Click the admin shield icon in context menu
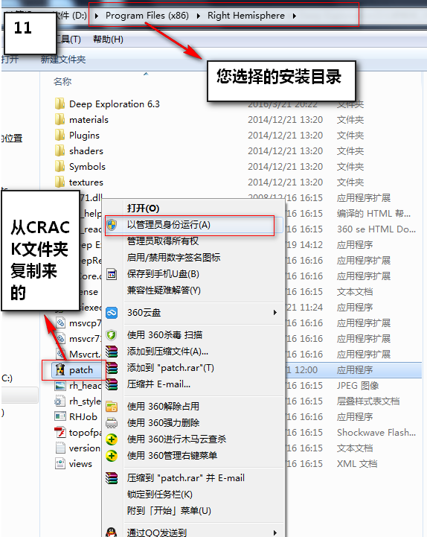Viewport: 427px width, 537px height. coord(112,225)
